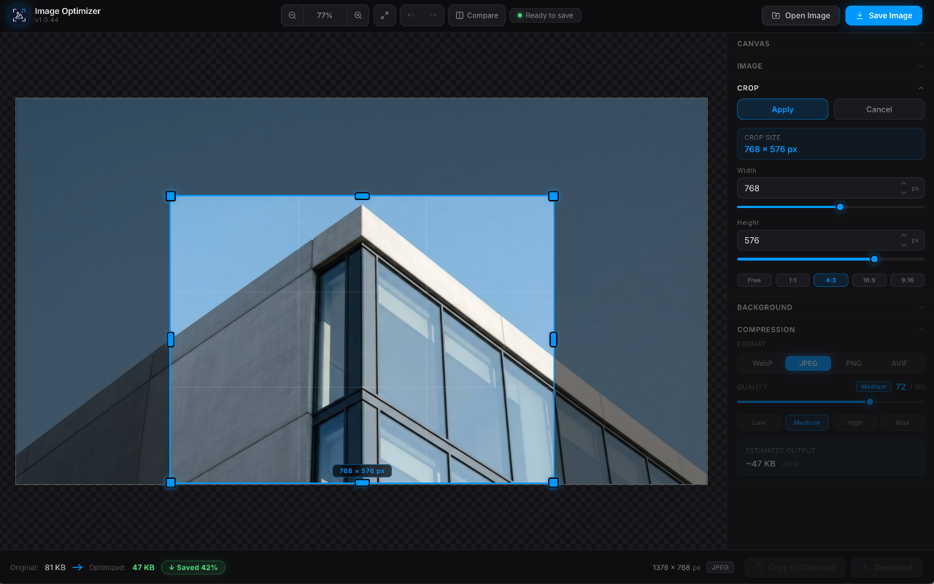Click the Image Optimizer app logo

click(x=20, y=15)
